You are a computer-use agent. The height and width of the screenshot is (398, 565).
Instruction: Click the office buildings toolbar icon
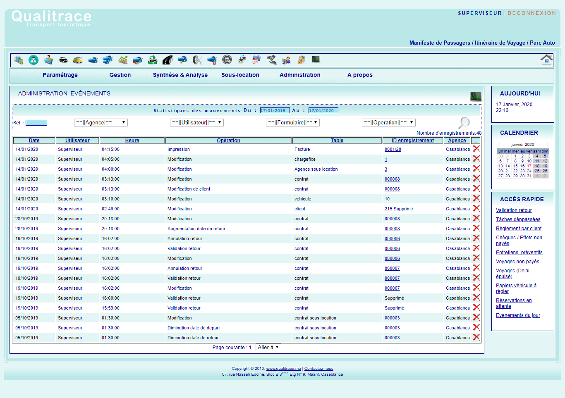click(x=18, y=60)
